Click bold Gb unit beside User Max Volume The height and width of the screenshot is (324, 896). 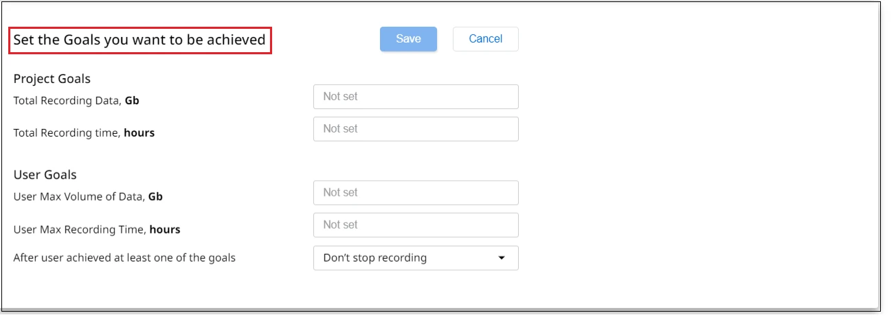(x=155, y=197)
